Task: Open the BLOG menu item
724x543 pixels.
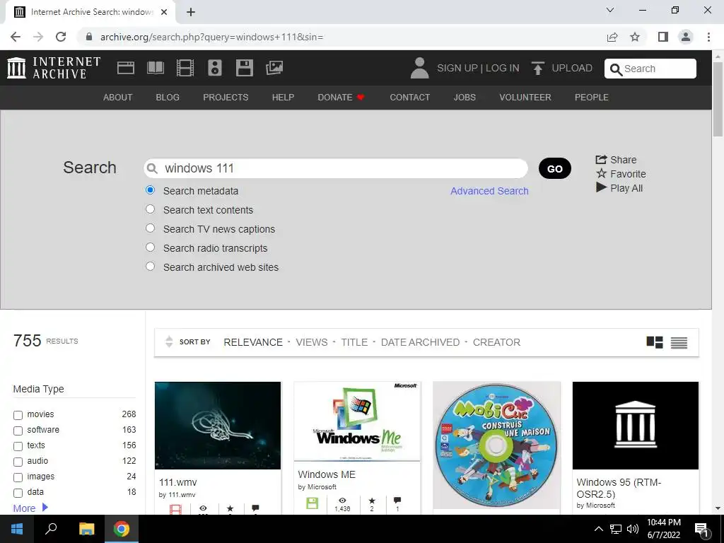Action: [168, 98]
